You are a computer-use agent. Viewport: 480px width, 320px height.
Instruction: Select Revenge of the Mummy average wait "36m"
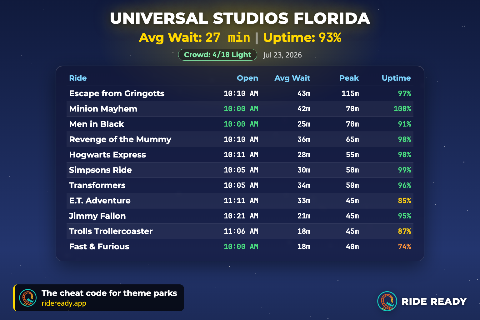[x=304, y=139]
